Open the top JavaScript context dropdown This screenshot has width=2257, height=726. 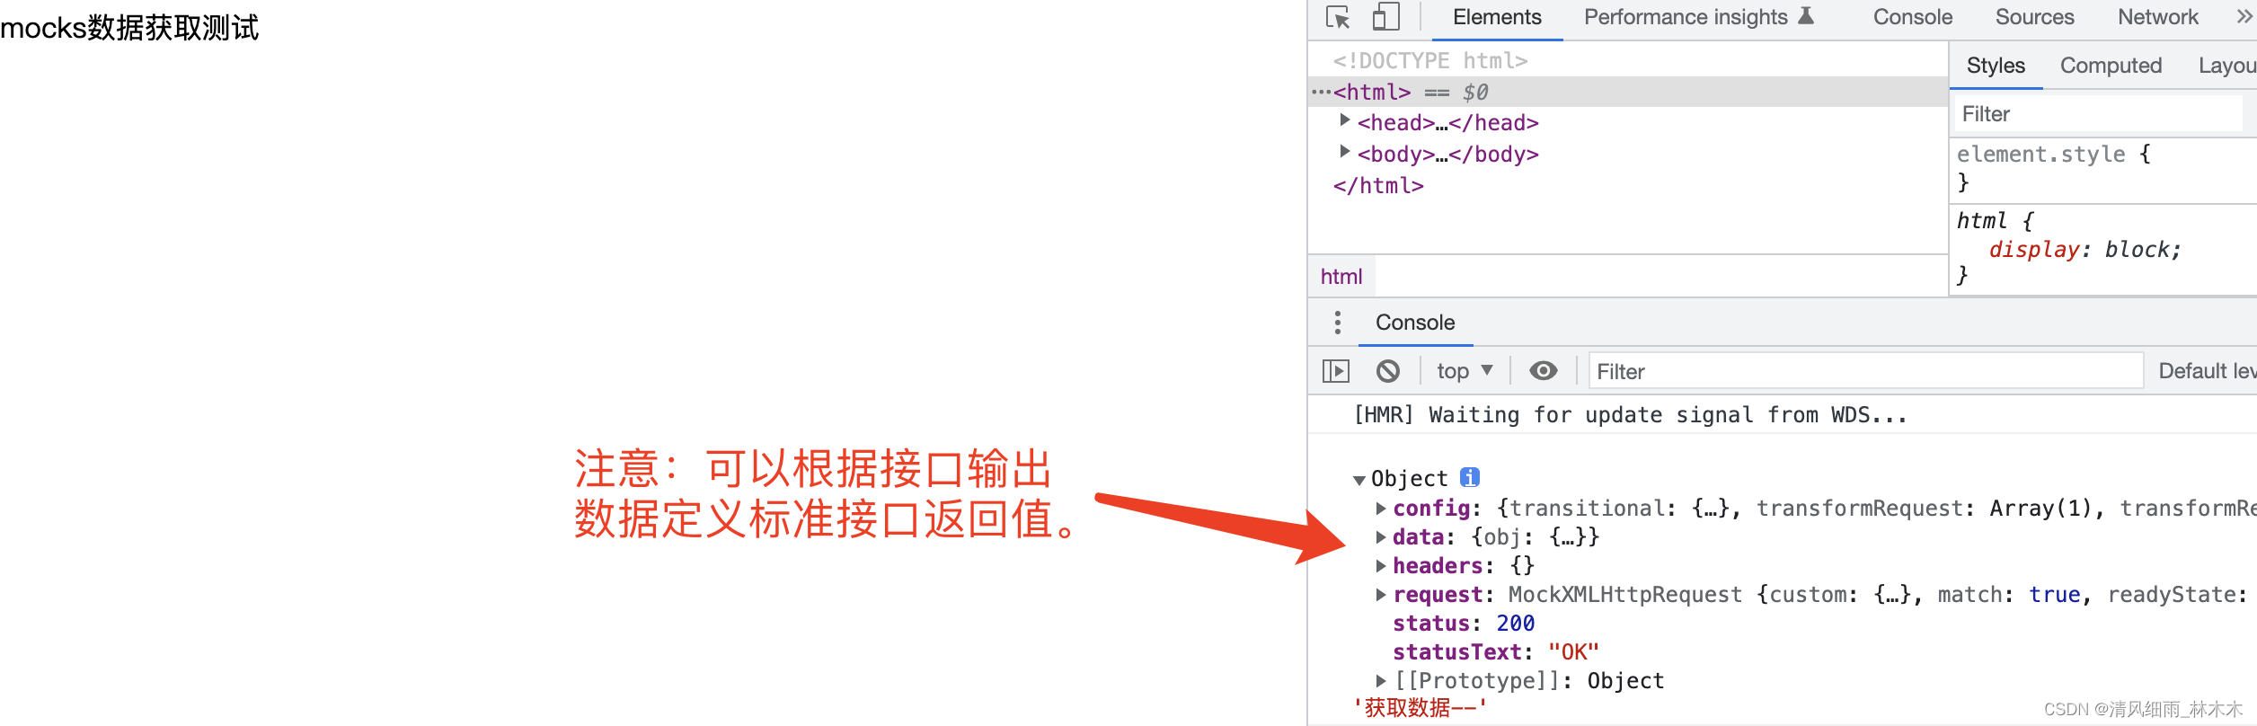pos(1465,371)
